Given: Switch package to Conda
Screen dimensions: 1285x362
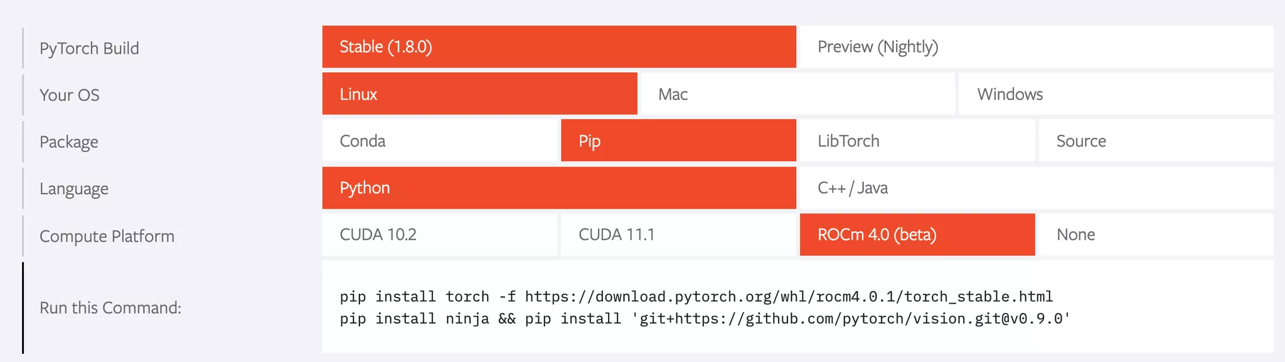Looking at the screenshot, I should (440, 140).
